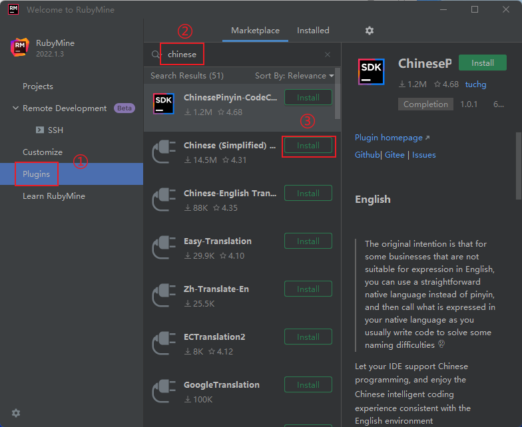This screenshot has height=427, width=522.
Task: Install ChinesePinyin-CodeC plugin from results list
Action: [x=308, y=97]
